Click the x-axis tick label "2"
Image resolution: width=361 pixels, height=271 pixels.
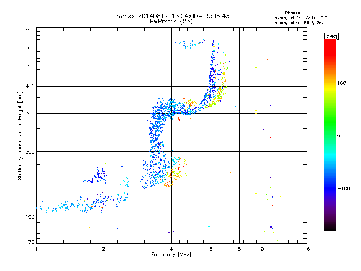point(104,249)
